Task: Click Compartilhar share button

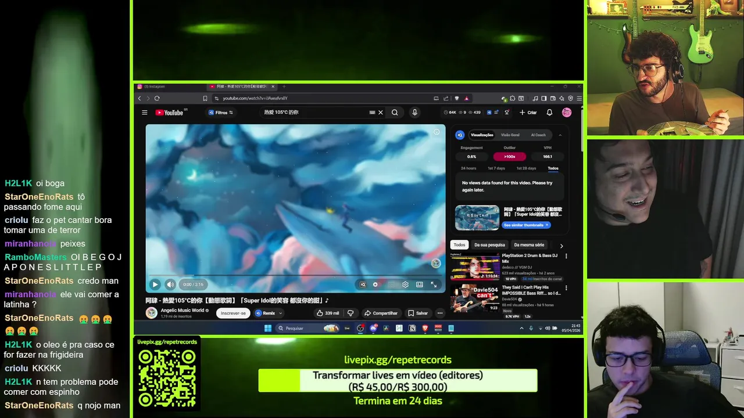Action: point(381,313)
